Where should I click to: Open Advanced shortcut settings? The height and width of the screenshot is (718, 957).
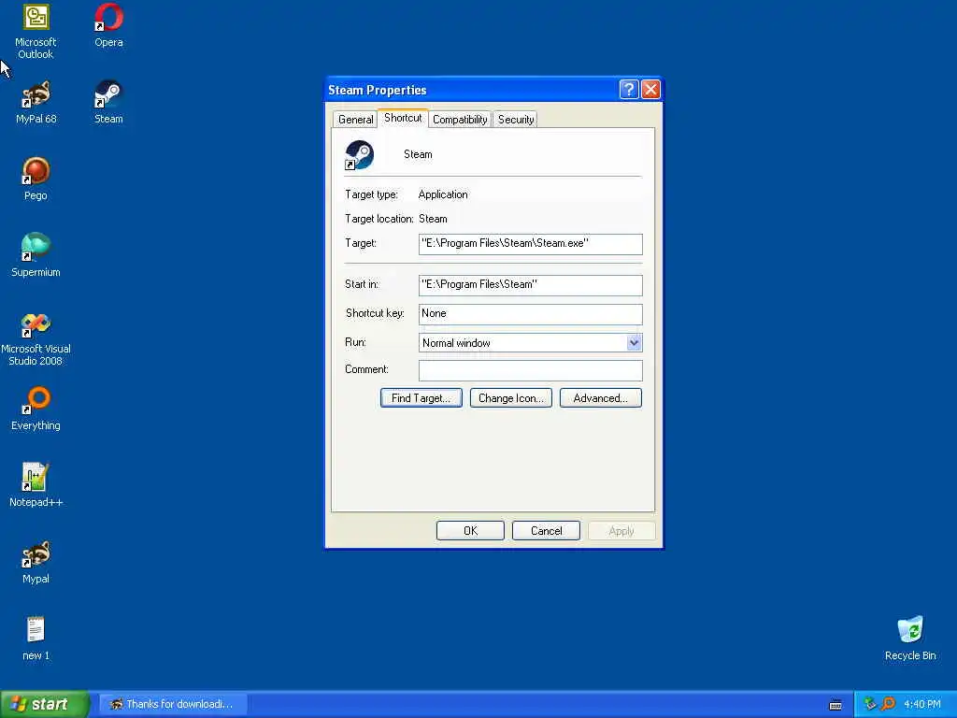point(601,398)
